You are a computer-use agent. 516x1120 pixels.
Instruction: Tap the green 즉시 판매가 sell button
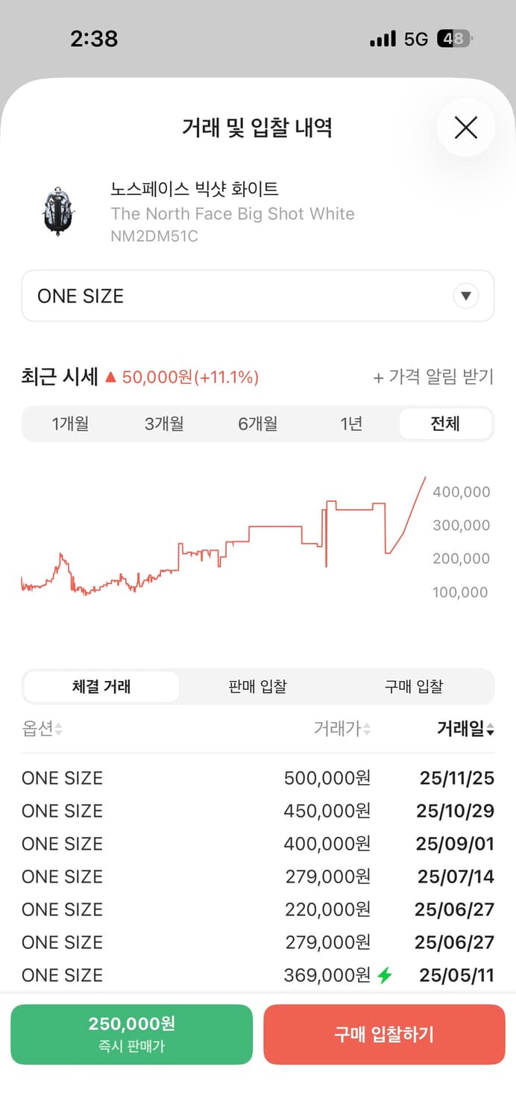131,1034
